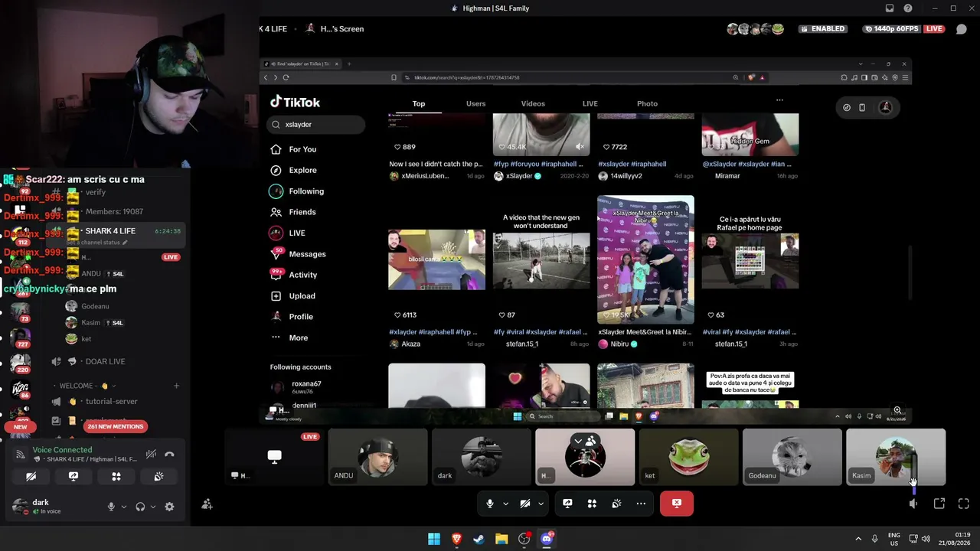Expand camera options in call control bar

(x=541, y=504)
